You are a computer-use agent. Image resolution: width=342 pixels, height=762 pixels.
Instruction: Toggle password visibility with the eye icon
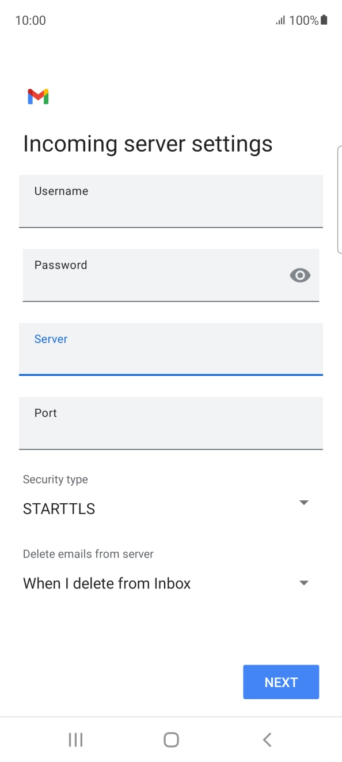[299, 275]
